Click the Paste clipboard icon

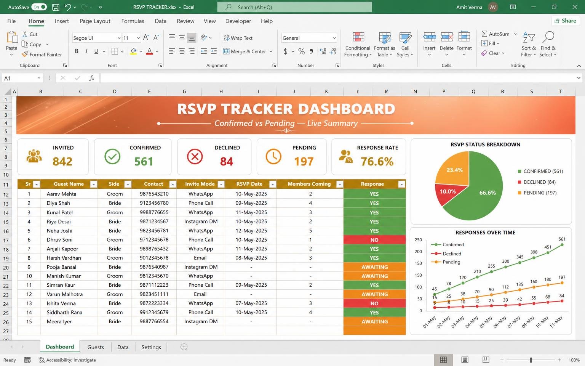coord(12,37)
